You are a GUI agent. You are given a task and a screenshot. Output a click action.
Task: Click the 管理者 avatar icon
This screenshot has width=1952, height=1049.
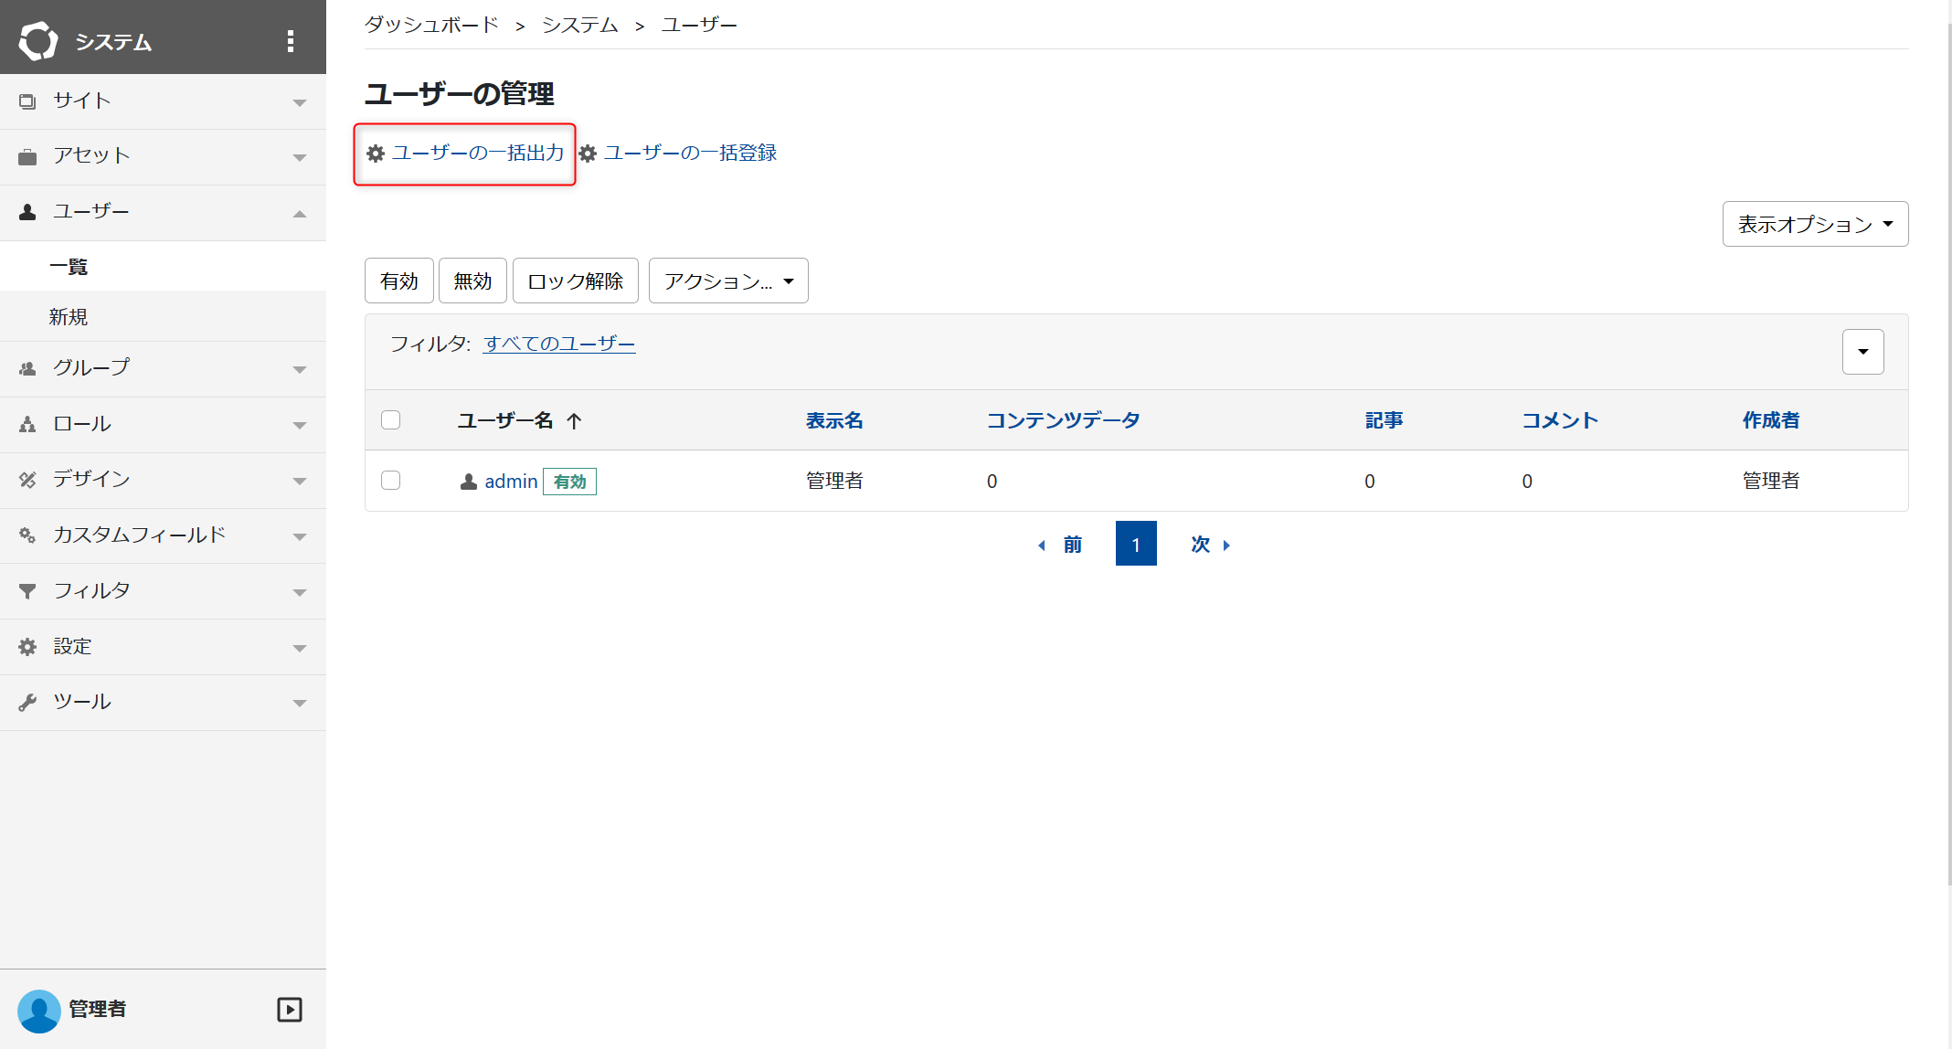click(x=38, y=1010)
